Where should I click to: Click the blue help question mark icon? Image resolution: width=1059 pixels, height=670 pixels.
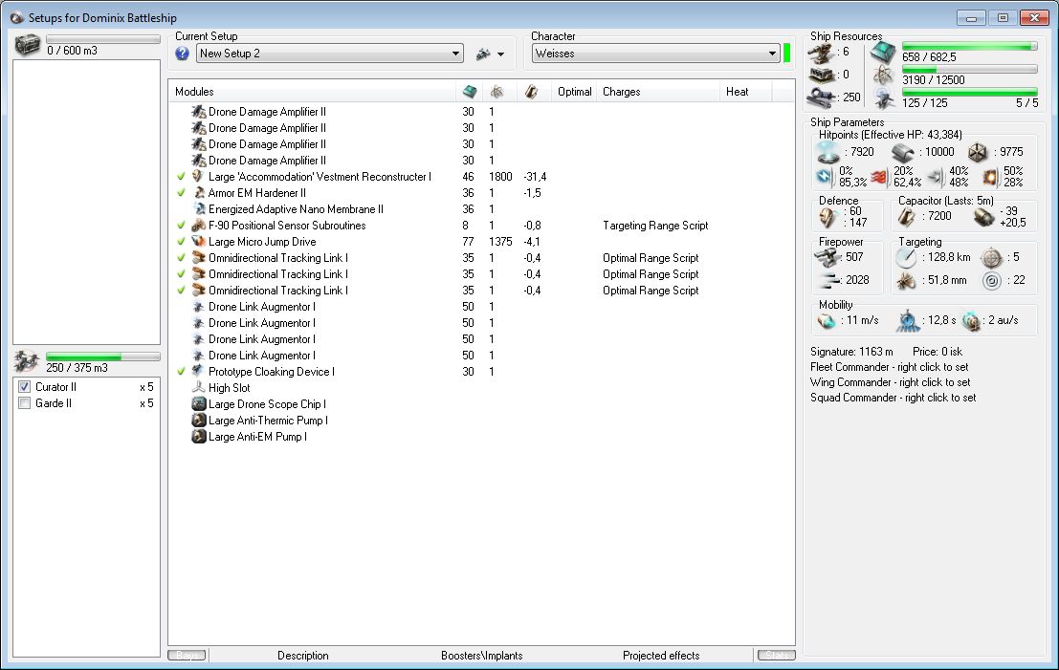[x=182, y=54]
